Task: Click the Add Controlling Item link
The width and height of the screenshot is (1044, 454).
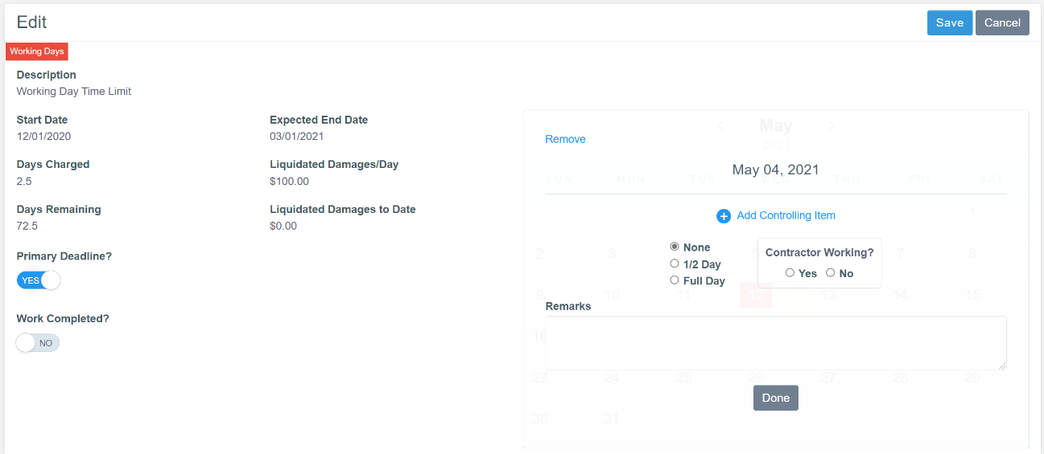Action: click(786, 215)
